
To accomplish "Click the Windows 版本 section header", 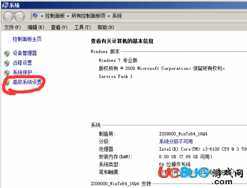I will click(105, 51).
